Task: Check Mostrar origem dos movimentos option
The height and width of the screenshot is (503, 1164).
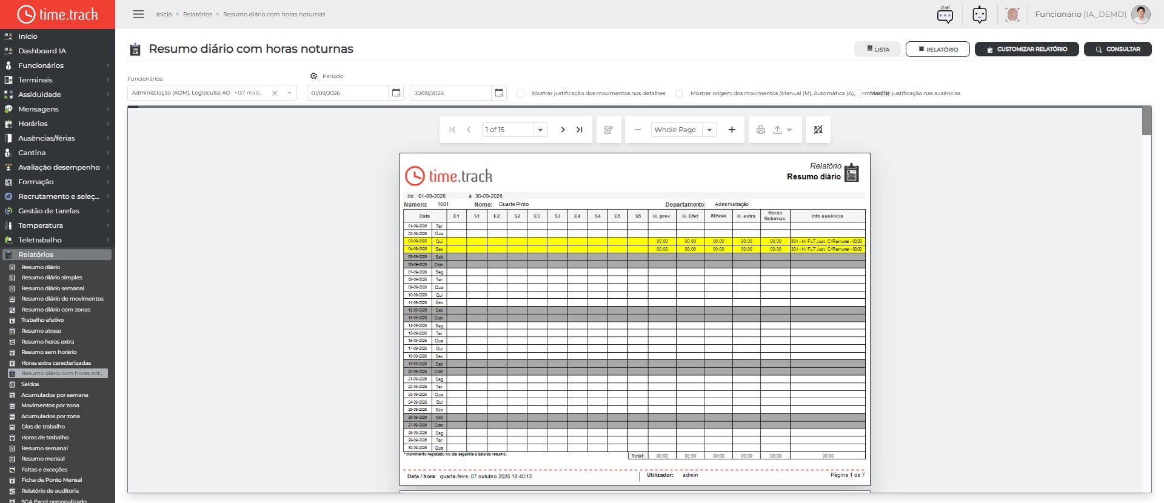Action: pos(679,93)
